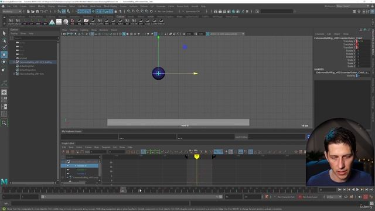Click the lock selection icon in status line
Image resolution: width=375 pixels, height=211 pixels.
[116, 11]
